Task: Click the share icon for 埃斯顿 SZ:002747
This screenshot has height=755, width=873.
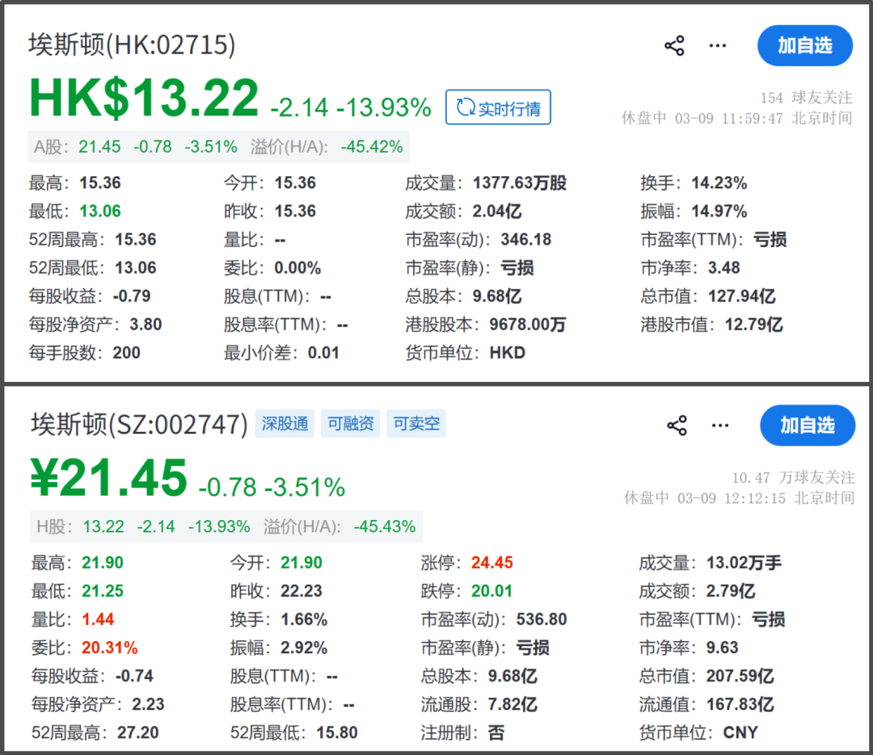Action: [677, 426]
